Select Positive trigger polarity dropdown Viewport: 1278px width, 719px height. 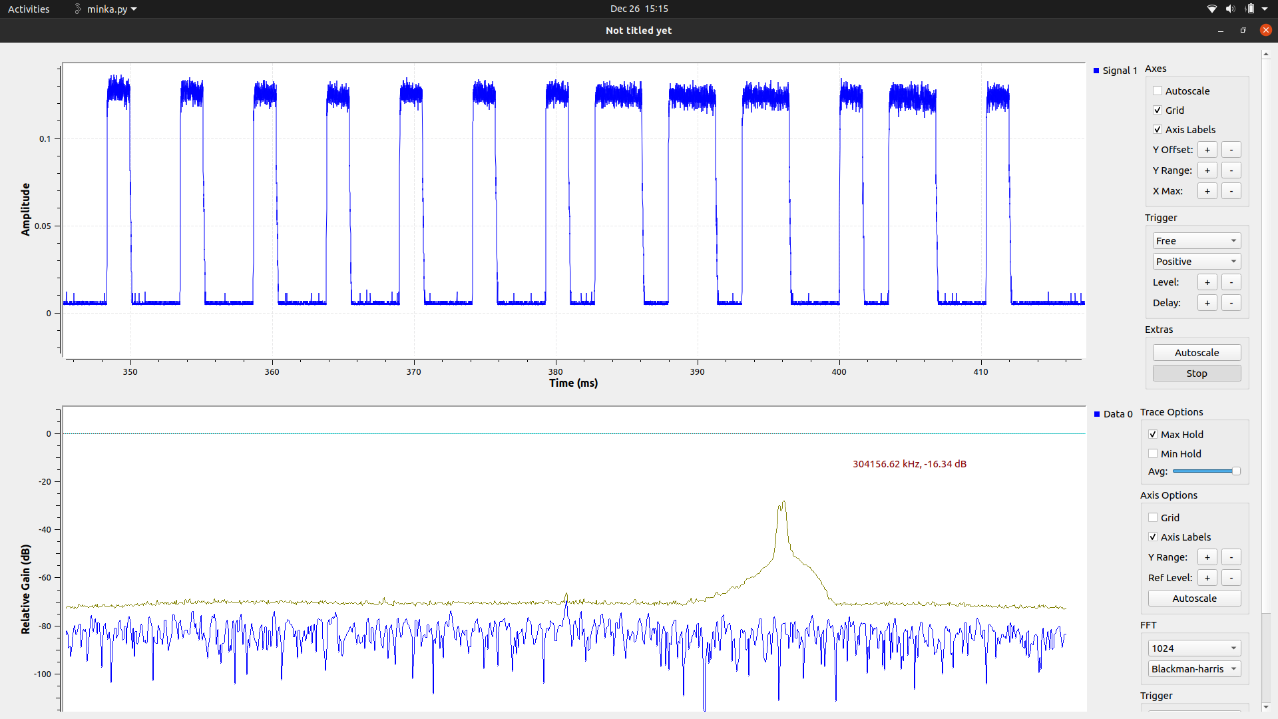(1195, 261)
